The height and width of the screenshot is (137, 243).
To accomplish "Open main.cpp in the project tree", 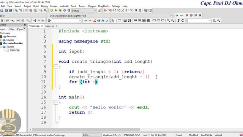I will (x=14, y=50).
